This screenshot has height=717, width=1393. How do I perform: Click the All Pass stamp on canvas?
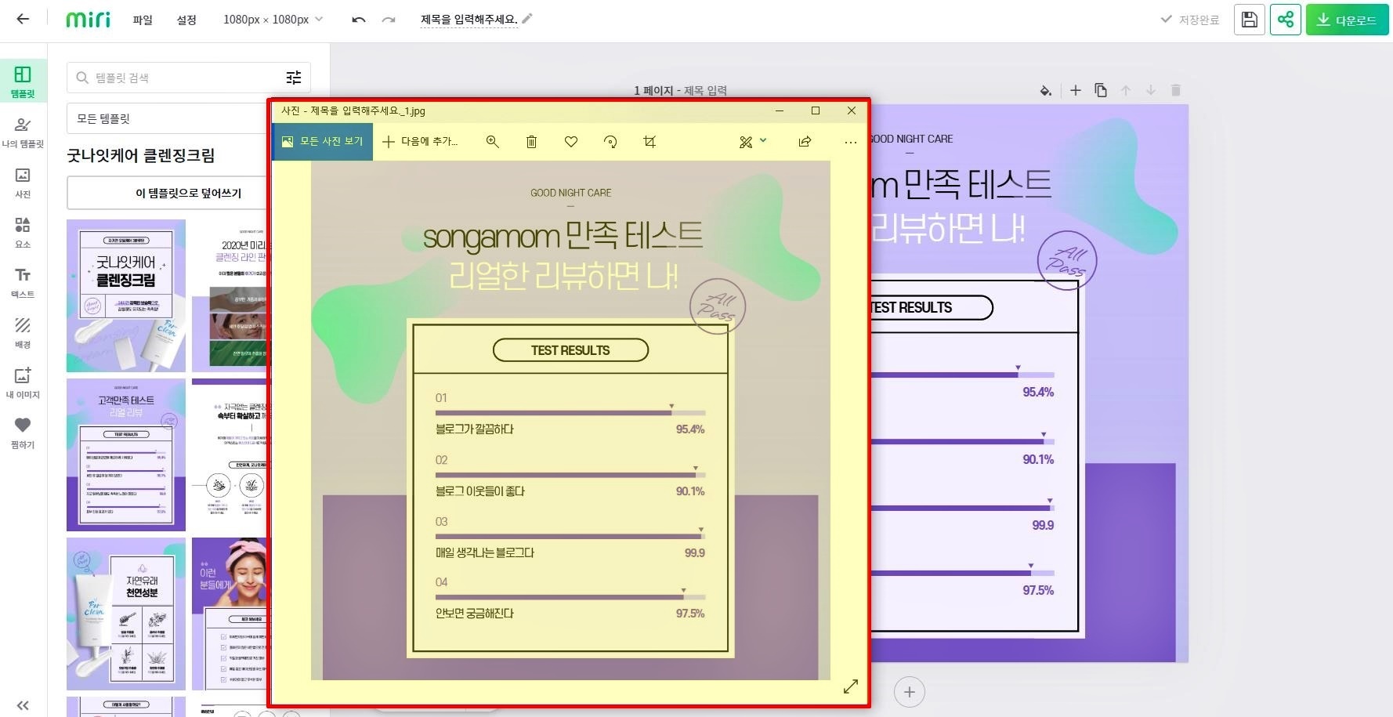1066,260
